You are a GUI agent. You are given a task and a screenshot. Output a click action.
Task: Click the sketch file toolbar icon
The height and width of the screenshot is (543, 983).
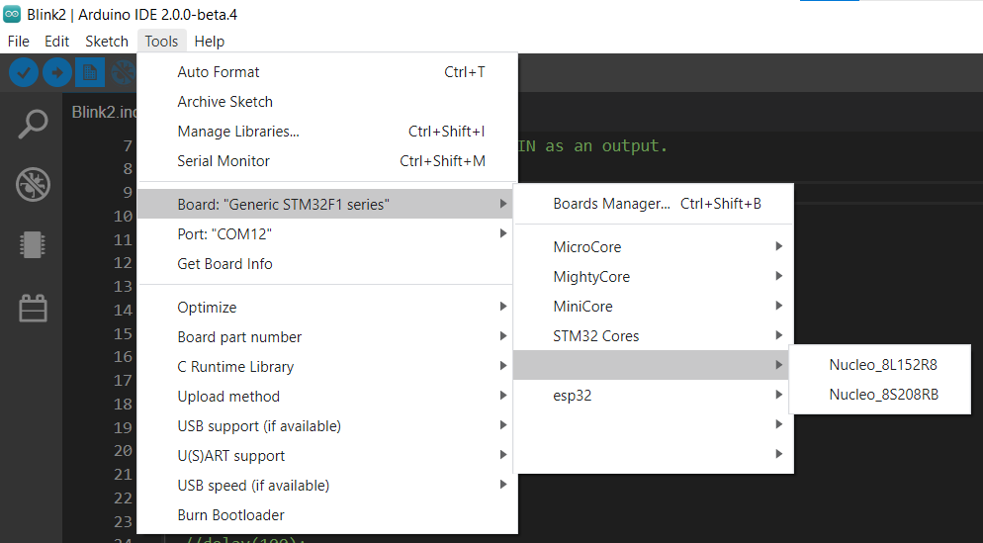pos(90,73)
